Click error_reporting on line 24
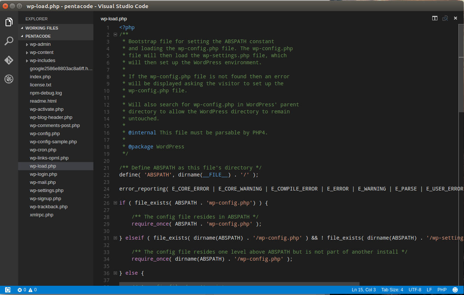464x295 pixels. (142, 189)
